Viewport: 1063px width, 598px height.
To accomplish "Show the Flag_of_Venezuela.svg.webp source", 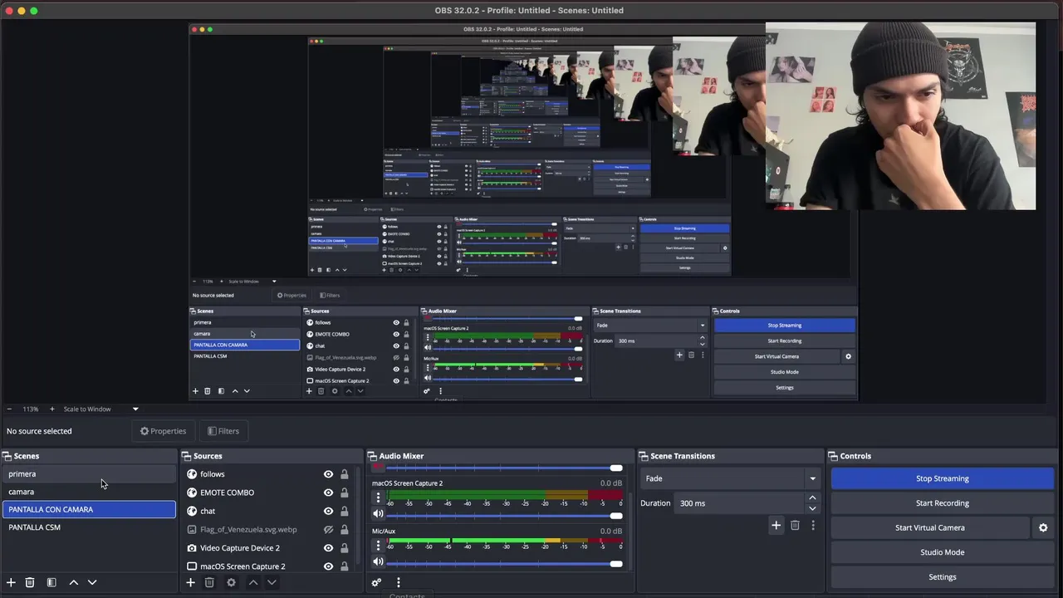I will pos(328,530).
